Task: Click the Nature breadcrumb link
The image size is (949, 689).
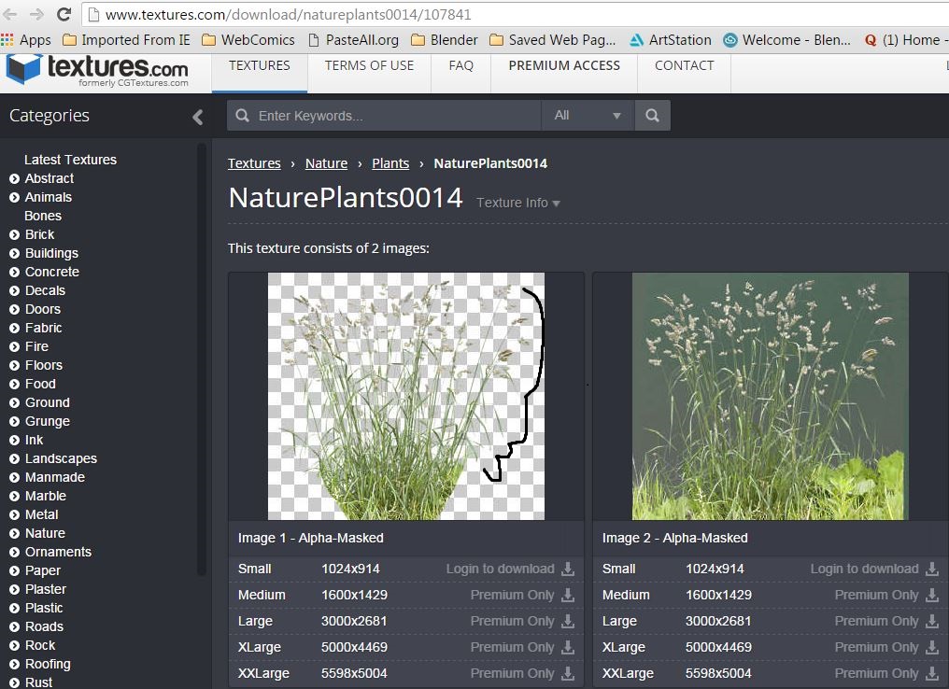Action: tap(326, 163)
